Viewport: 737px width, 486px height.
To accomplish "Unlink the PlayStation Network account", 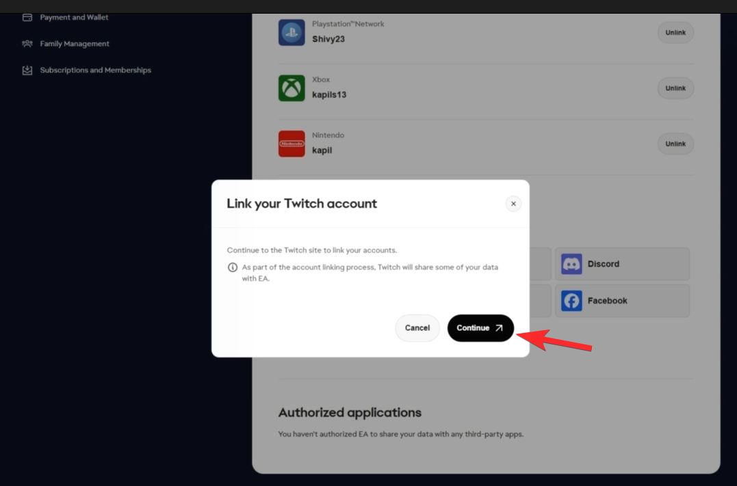I will pos(675,33).
